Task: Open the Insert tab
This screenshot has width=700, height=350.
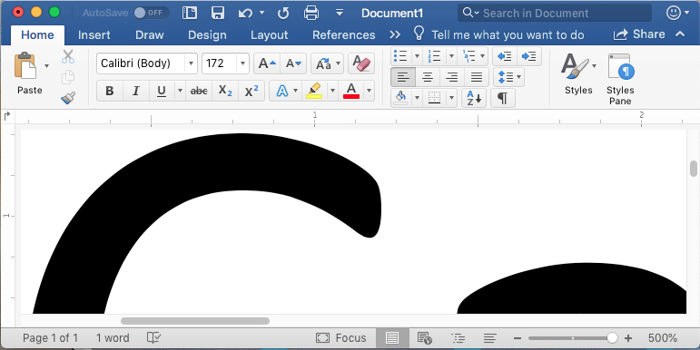Action: (94, 34)
